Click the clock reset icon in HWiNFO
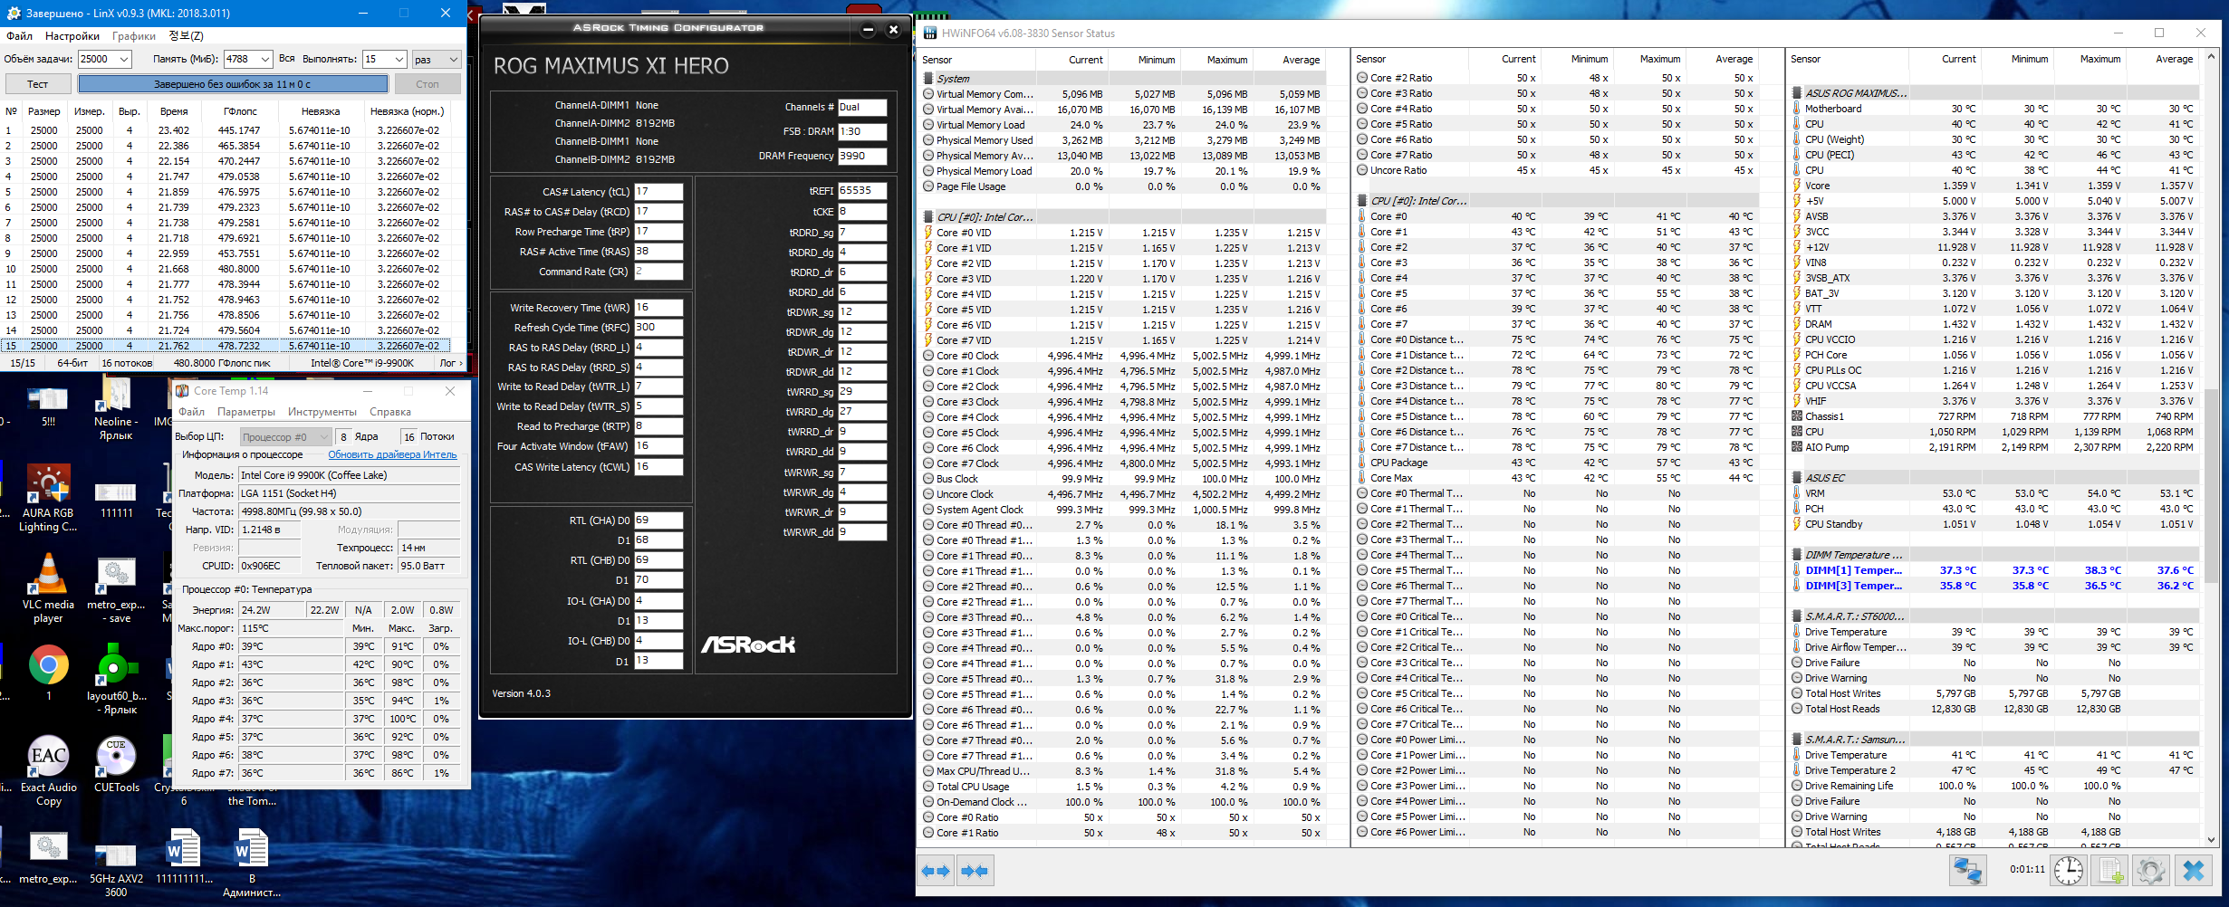 2068,871
